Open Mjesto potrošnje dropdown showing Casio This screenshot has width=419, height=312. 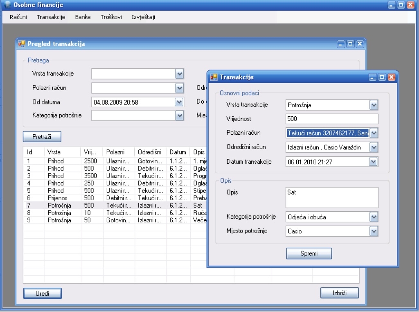373,231
